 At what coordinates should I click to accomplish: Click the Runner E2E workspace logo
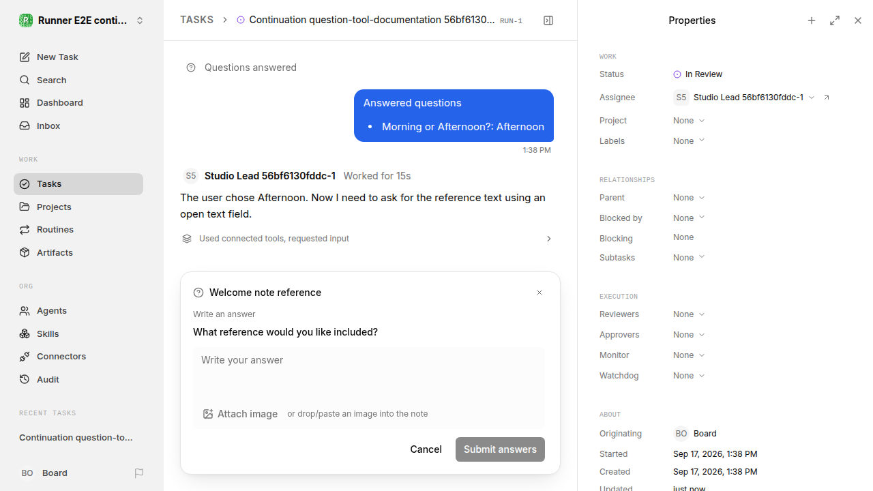(26, 20)
